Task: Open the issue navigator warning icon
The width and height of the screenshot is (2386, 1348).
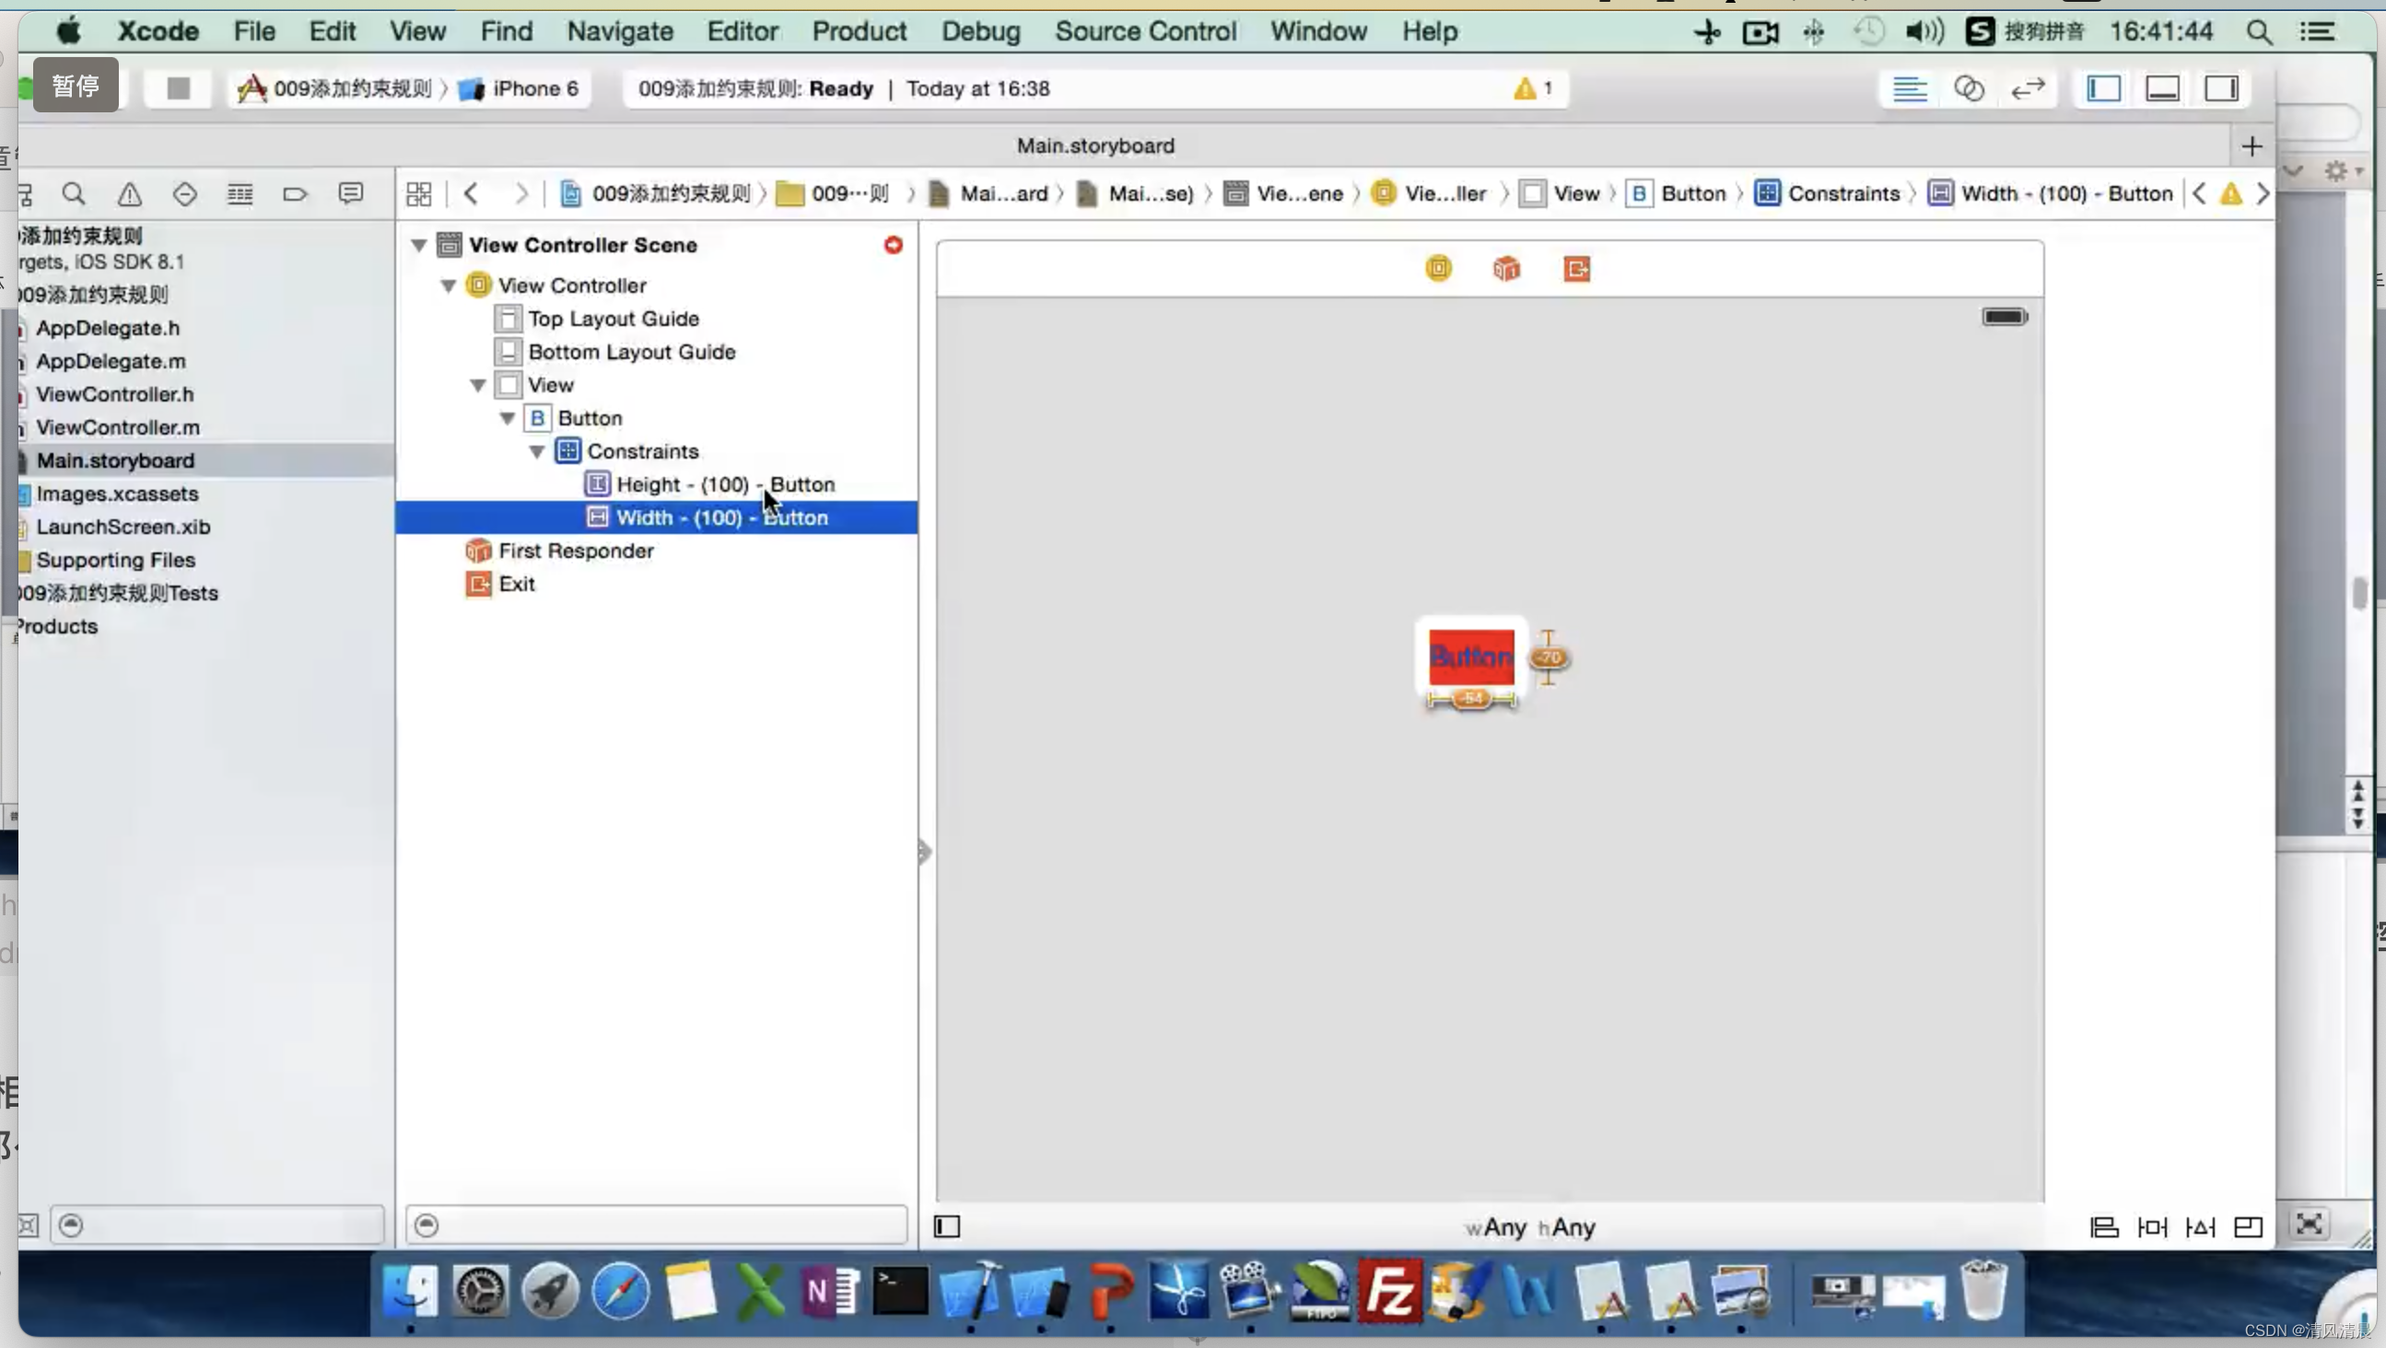Action: (130, 194)
